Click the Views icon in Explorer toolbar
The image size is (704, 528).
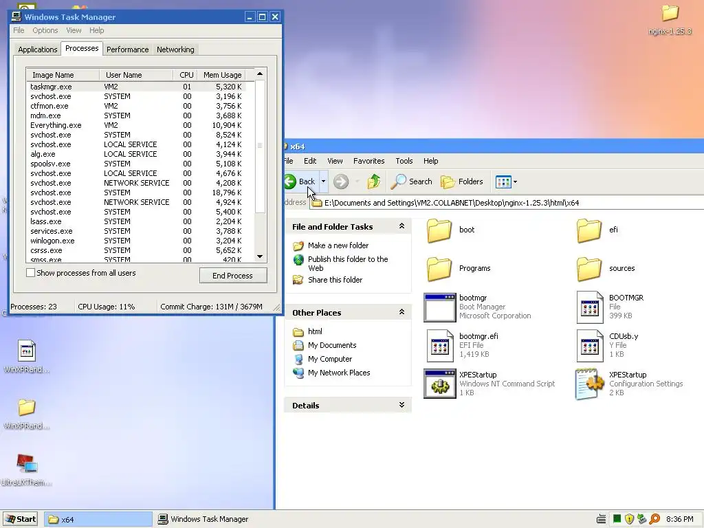(x=503, y=181)
